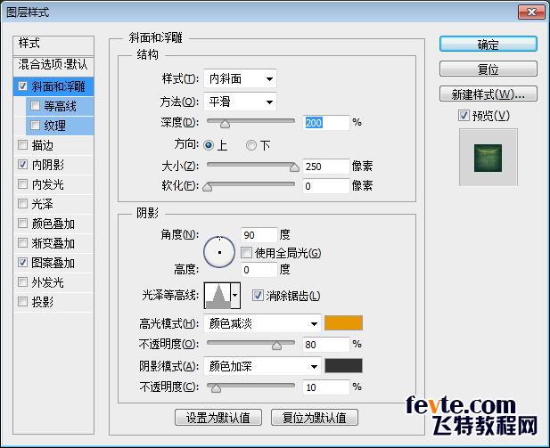Click the 大小 value field 250
The height and width of the screenshot is (448, 550).
(326, 167)
